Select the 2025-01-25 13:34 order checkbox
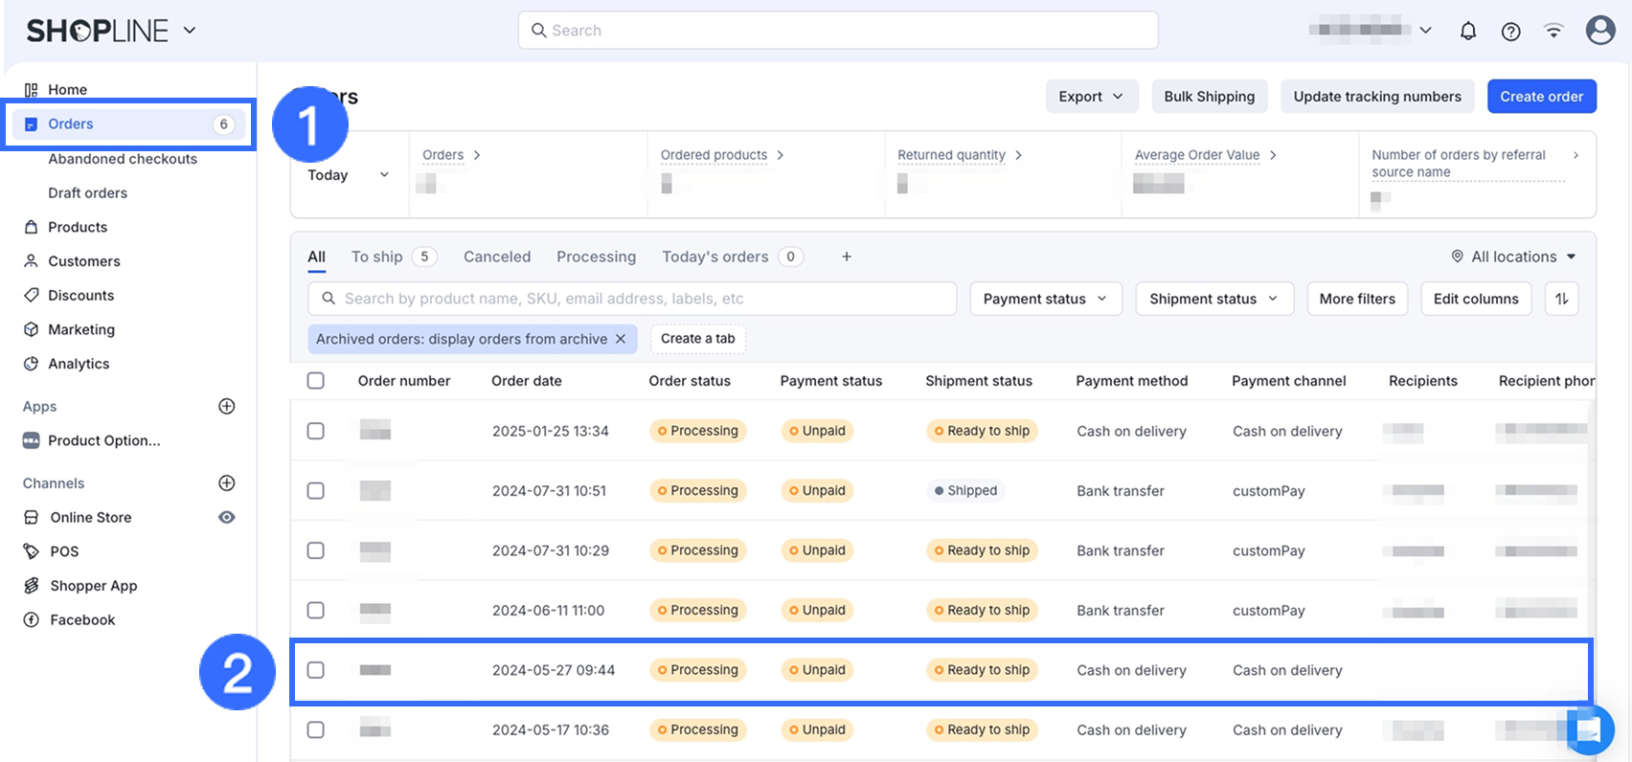1632x762 pixels. coord(316,431)
